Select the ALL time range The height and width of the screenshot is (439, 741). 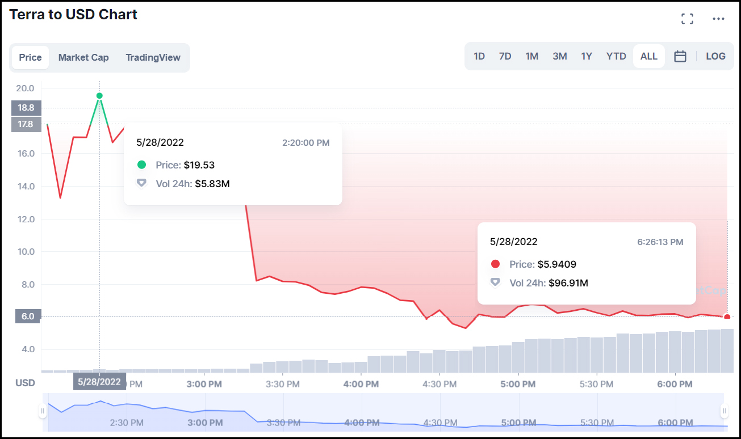pos(648,56)
